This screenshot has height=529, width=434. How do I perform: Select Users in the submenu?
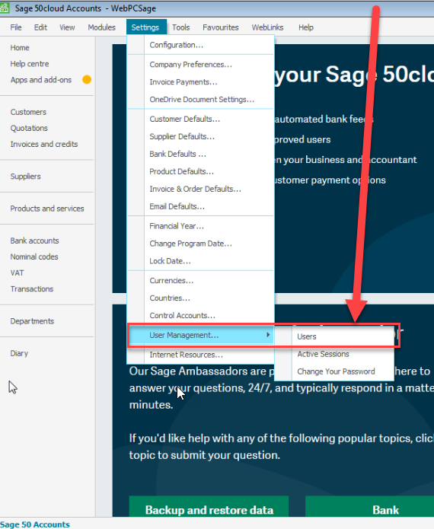point(334,336)
